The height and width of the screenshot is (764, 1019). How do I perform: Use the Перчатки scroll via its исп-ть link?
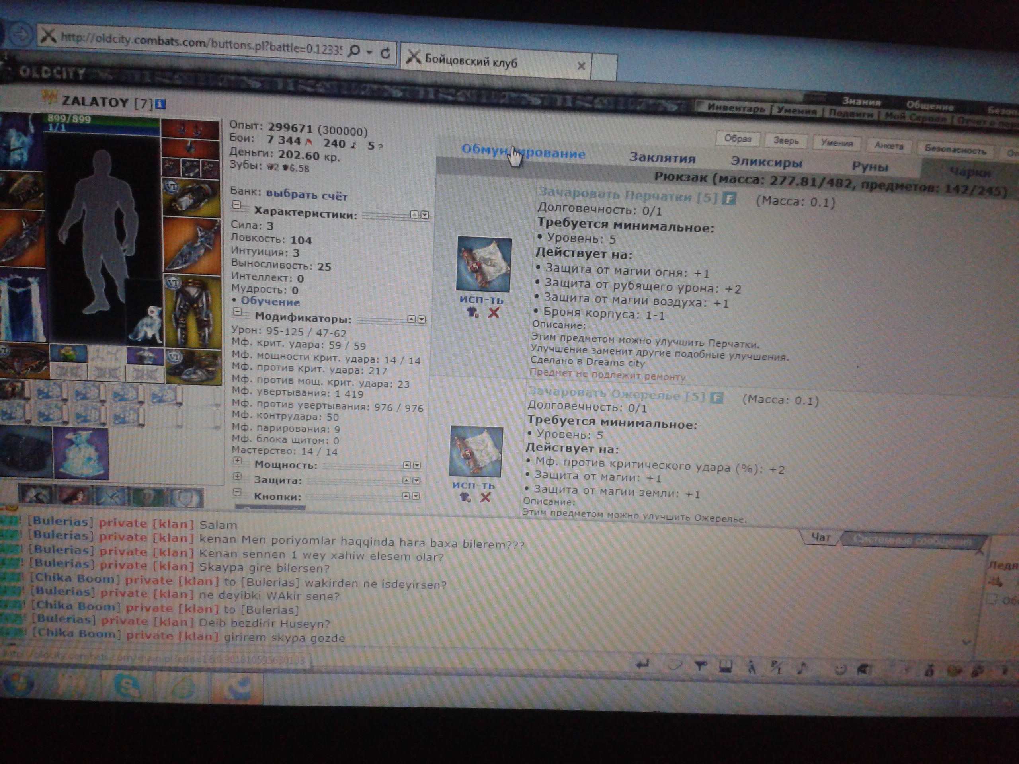[x=481, y=299]
